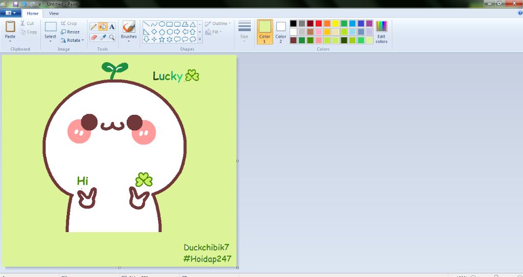Activate the Color 2 background selector
The height and width of the screenshot is (277, 523).
[281, 31]
